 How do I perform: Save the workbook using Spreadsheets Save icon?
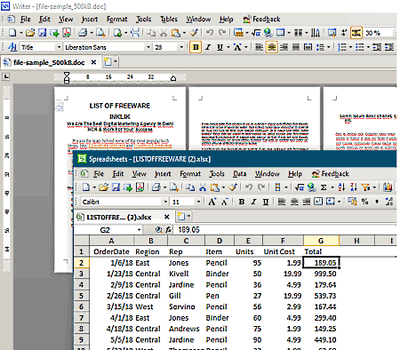point(116,187)
